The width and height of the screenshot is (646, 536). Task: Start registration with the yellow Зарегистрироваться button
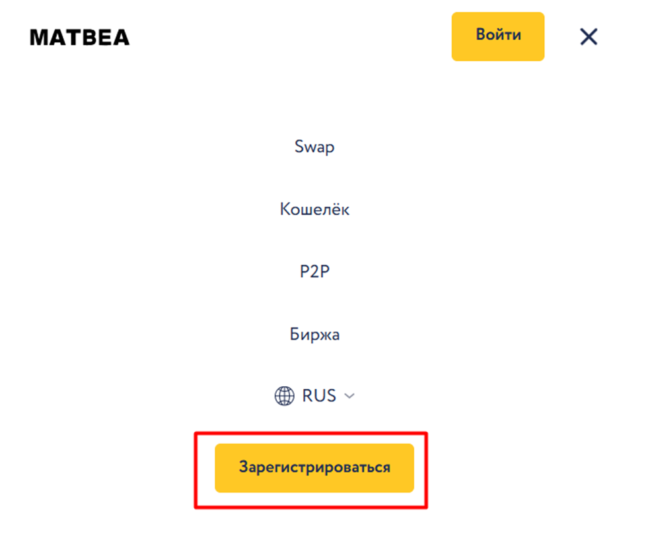click(314, 468)
